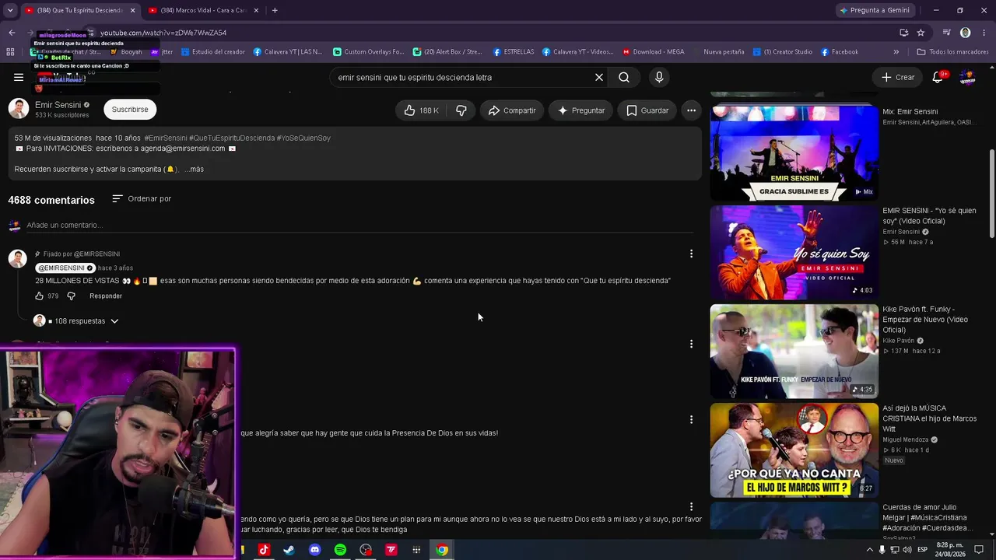
Task: Show hidden system tray icons
Action: coord(870,550)
